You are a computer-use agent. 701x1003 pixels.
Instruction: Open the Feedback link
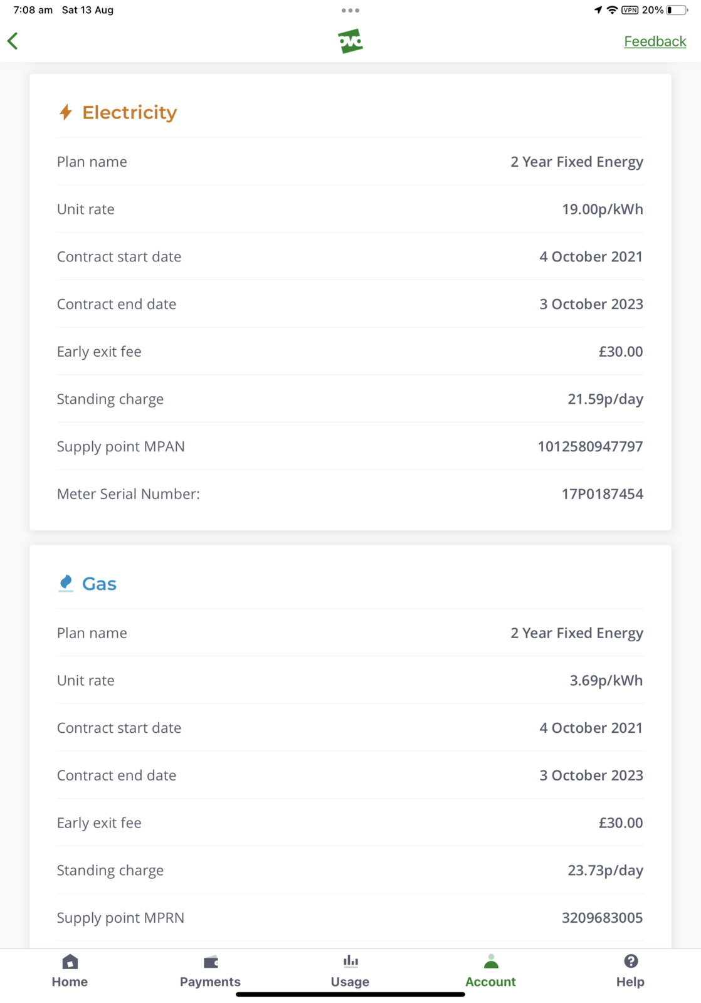pyautogui.click(x=655, y=41)
